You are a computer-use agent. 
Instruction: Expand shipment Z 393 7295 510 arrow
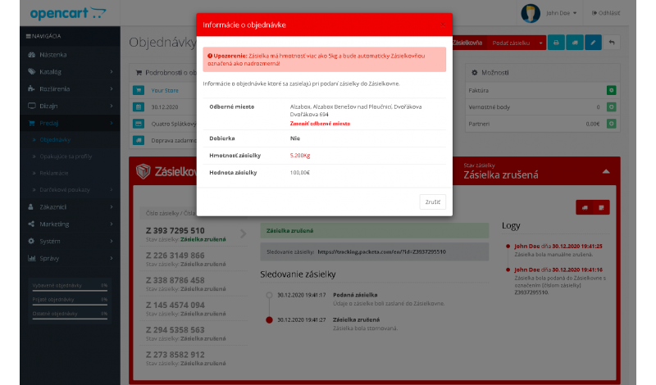243,233
